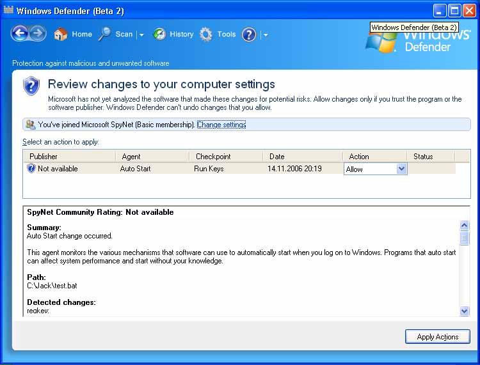Screen dimensions: 480x365
Task: Sort list by the Agent column header
Action: click(x=152, y=156)
